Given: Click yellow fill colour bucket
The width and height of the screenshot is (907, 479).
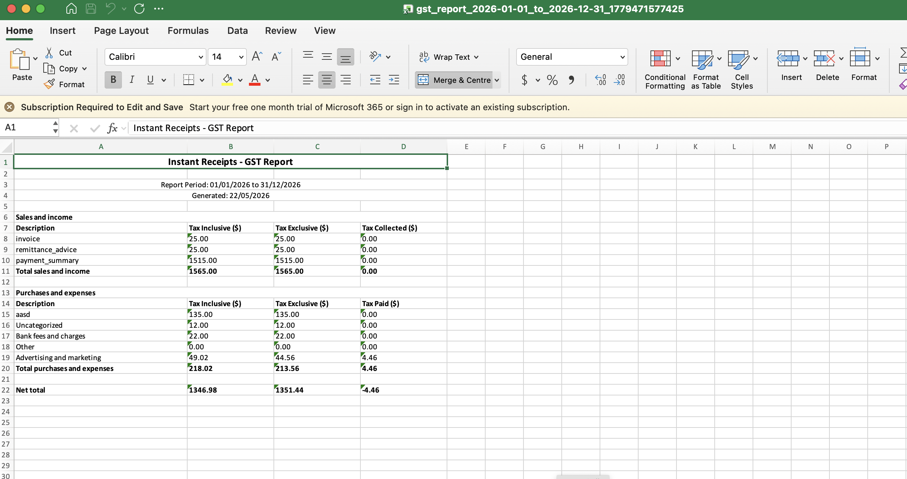Looking at the screenshot, I should coord(227,80).
